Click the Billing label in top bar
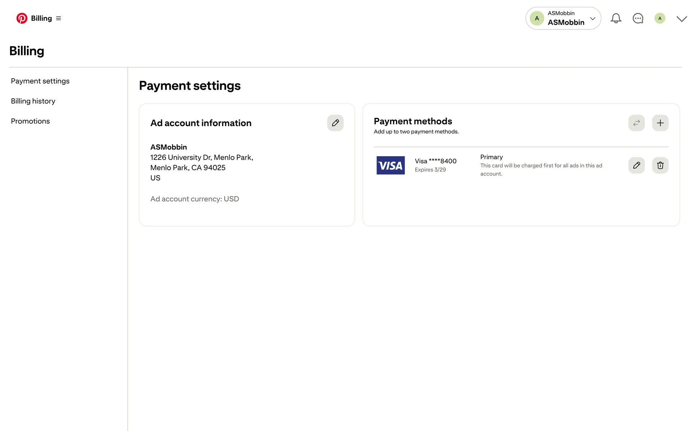Image resolution: width=691 pixels, height=431 pixels. coord(41,18)
